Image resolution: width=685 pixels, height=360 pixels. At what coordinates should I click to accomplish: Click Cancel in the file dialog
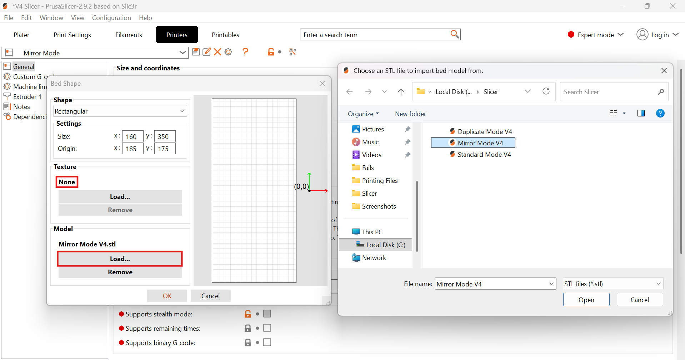[x=640, y=300]
